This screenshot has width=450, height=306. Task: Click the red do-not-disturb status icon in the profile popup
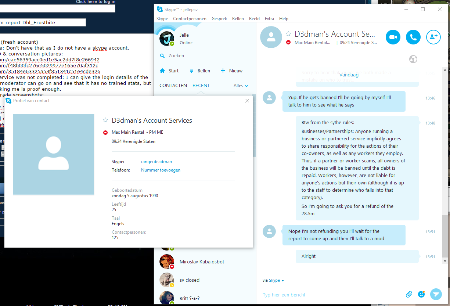tap(105, 133)
